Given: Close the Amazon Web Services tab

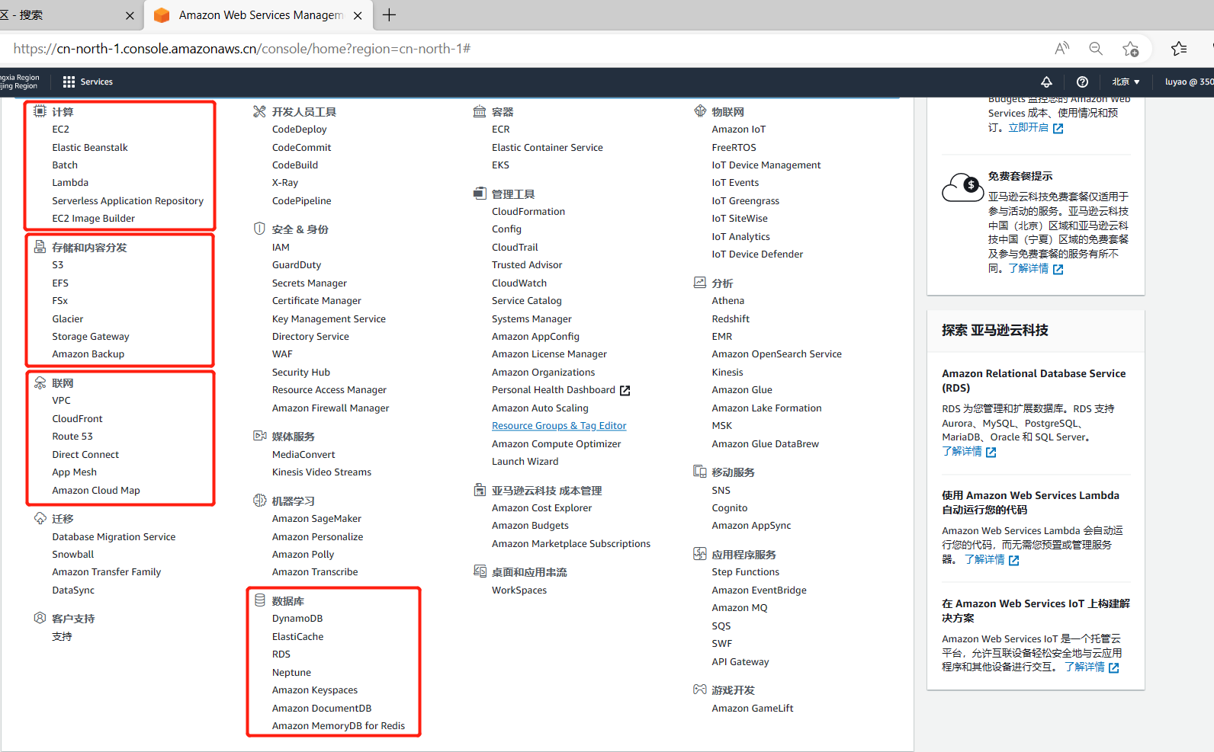Looking at the screenshot, I should pyautogui.click(x=358, y=15).
